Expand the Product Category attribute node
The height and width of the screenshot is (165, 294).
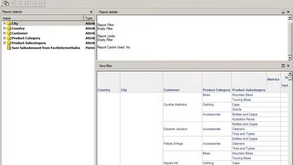point(4,38)
